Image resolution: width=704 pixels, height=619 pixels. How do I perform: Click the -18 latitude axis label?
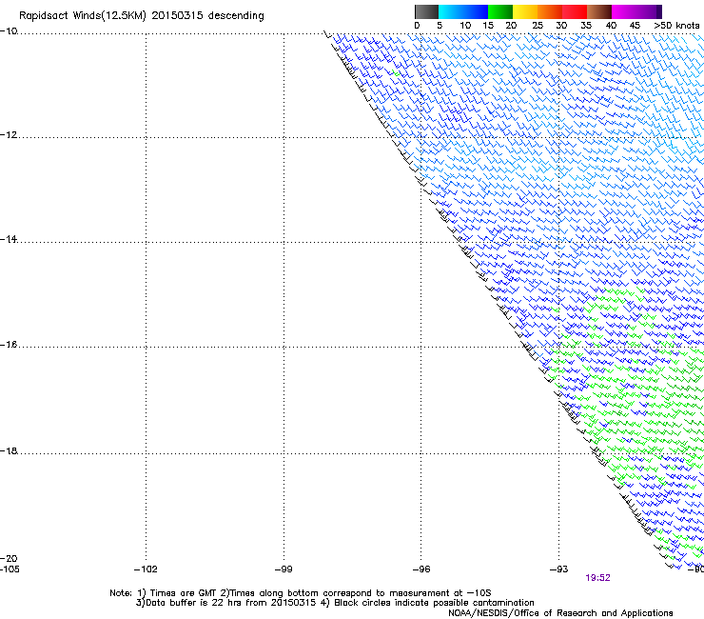pos(9,450)
